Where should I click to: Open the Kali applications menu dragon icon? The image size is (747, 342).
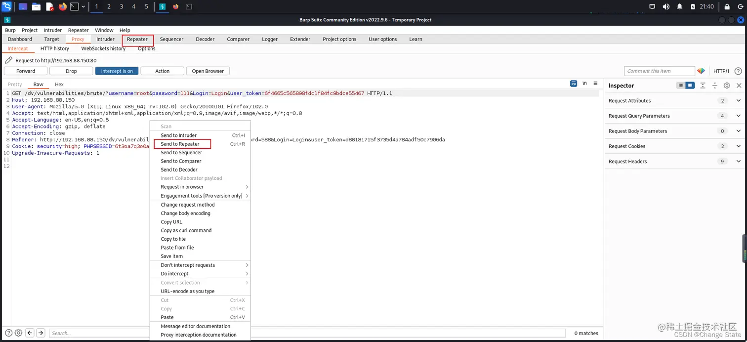(6, 6)
